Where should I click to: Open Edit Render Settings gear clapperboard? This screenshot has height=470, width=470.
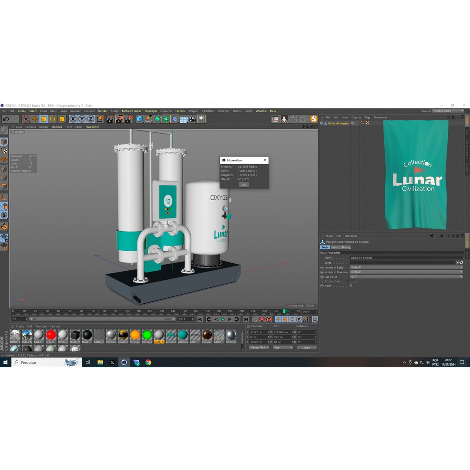pyautogui.click(x=128, y=119)
